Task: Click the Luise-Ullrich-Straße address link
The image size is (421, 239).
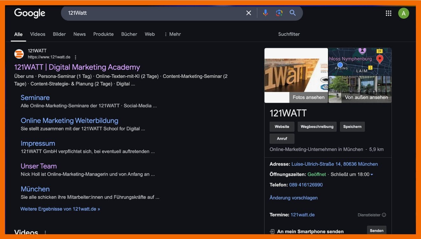Action: coord(334,164)
